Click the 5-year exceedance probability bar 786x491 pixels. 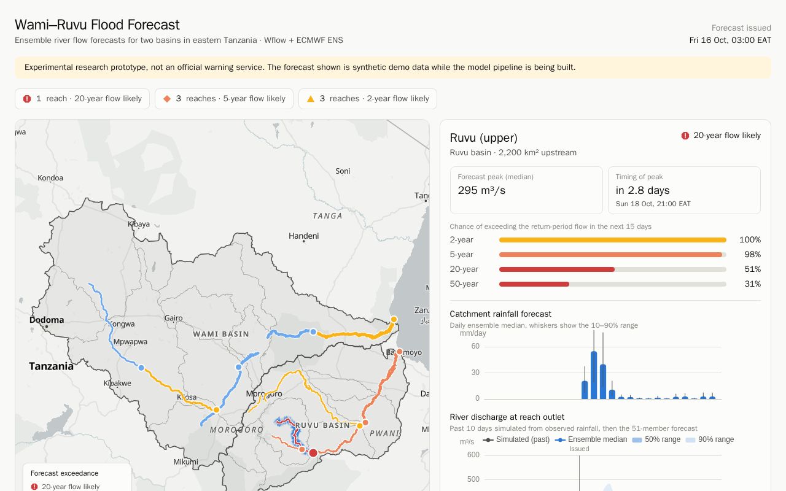[x=613, y=255]
